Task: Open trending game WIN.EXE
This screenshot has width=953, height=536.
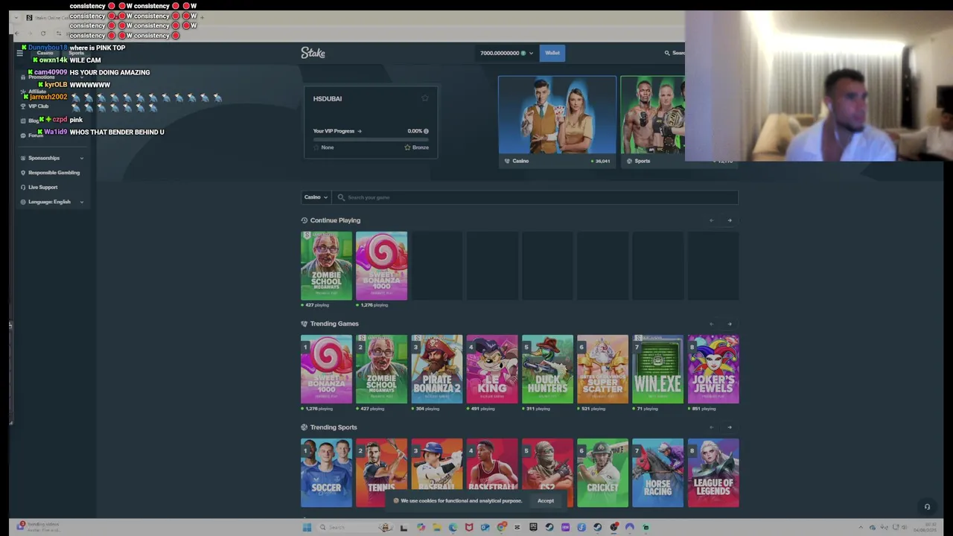Action: pyautogui.click(x=657, y=369)
